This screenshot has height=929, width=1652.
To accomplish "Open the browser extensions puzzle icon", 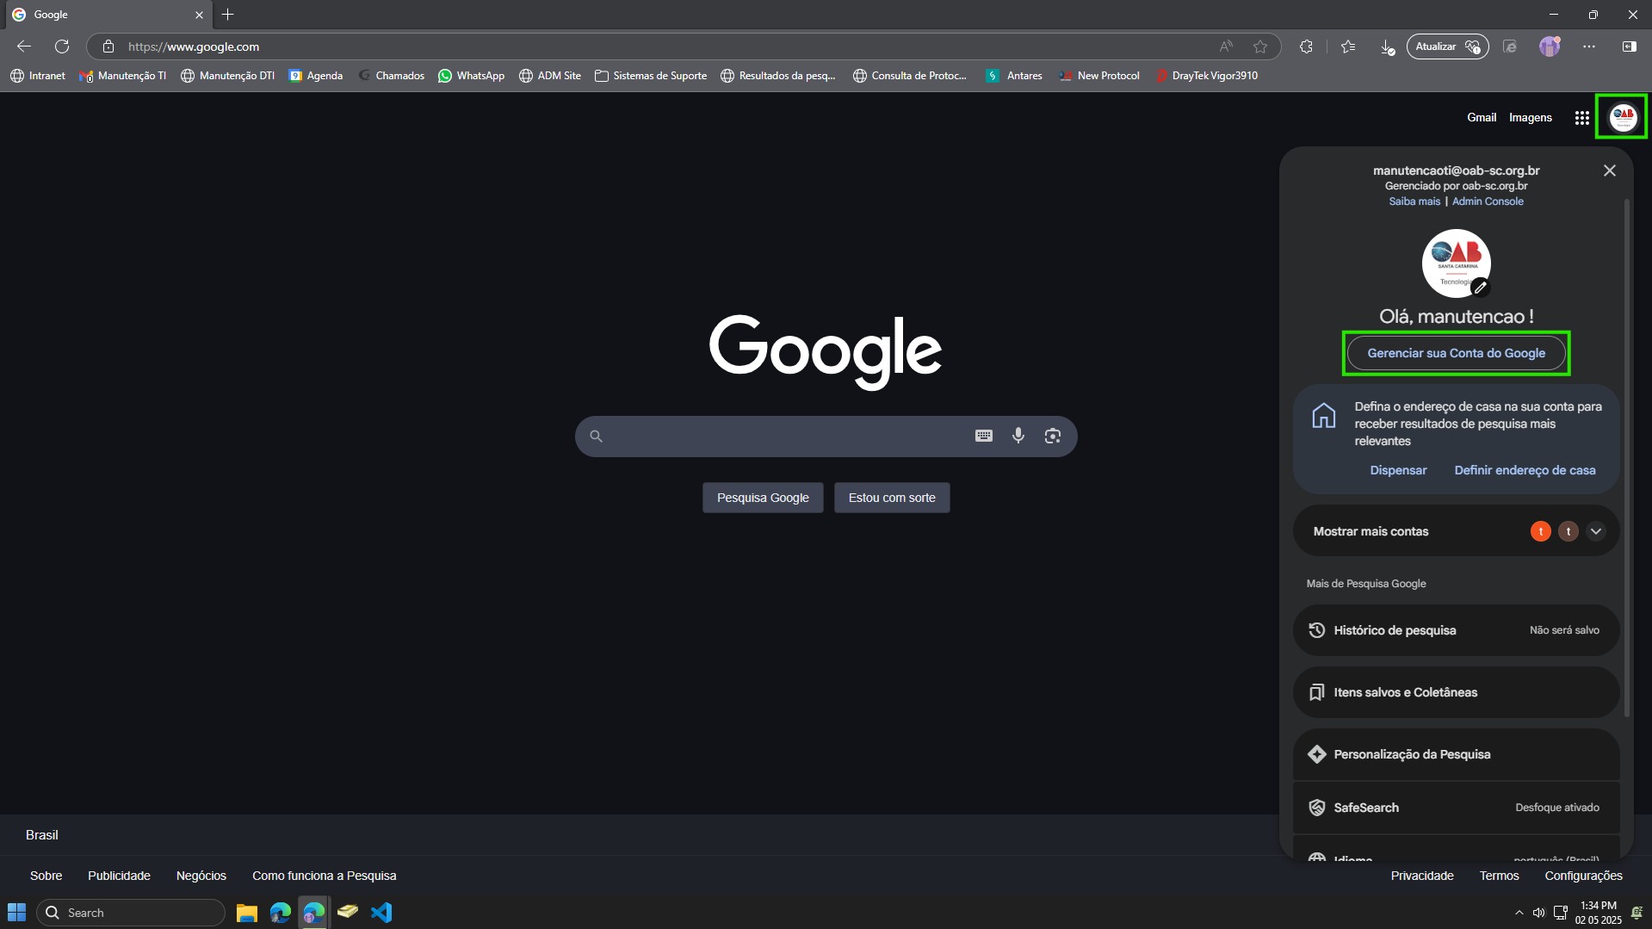I will 1306,46.
